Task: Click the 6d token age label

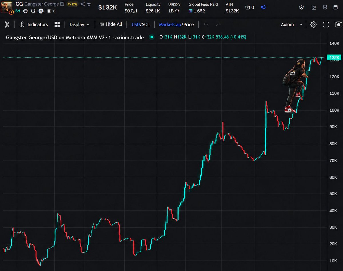Action: point(18,11)
